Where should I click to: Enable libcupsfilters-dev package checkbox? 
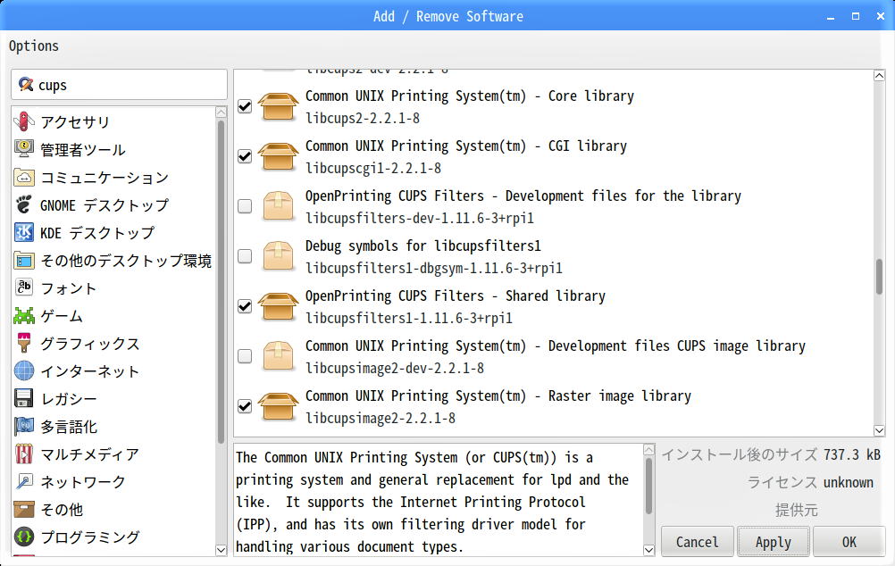(x=245, y=206)
